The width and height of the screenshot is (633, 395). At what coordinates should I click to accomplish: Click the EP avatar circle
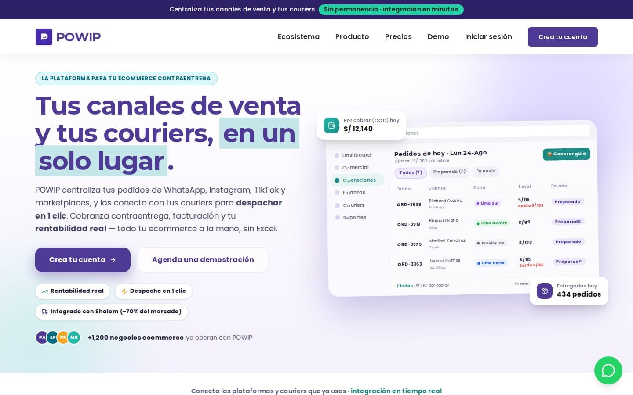tap(53, 338)
